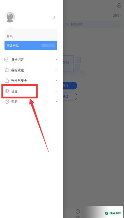
Task: Click the pencil edit profile icon
Action: click(x=54, y=17)
